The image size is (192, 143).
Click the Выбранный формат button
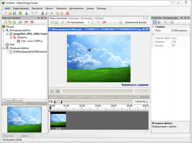(x=136, y=23)
